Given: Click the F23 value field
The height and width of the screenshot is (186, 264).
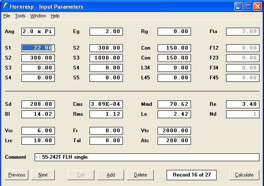Looking at the screenshot, I should coord(243,58).
